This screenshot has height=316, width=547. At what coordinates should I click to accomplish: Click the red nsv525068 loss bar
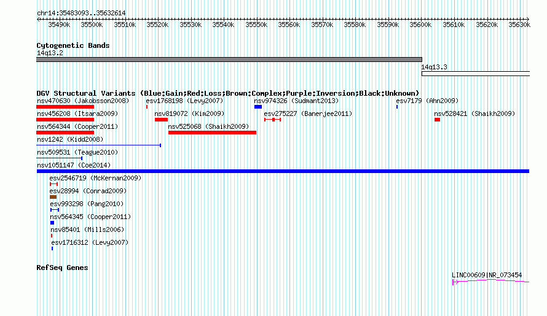click(212, 133)
